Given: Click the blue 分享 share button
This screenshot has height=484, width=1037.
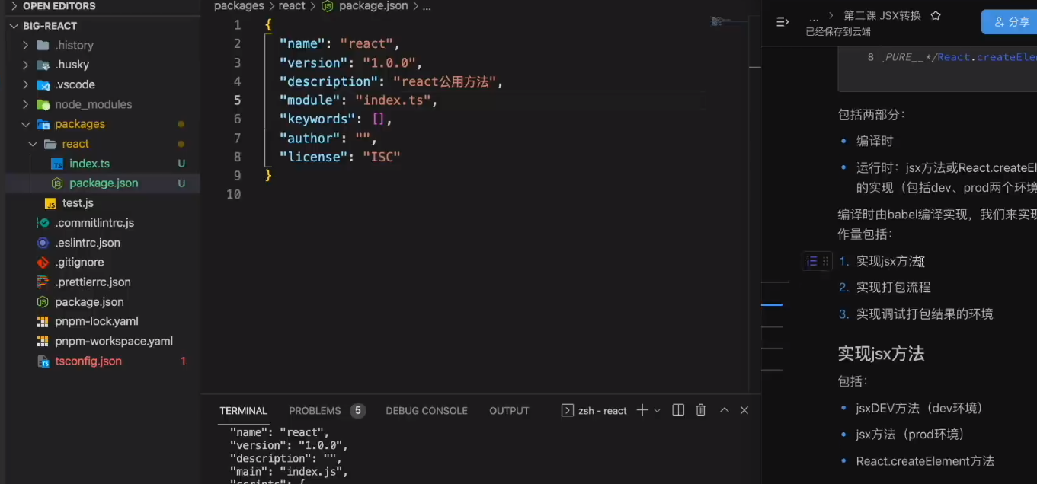Looking at the screenshot, I should pyautogui.click(x=1010, y=22).
